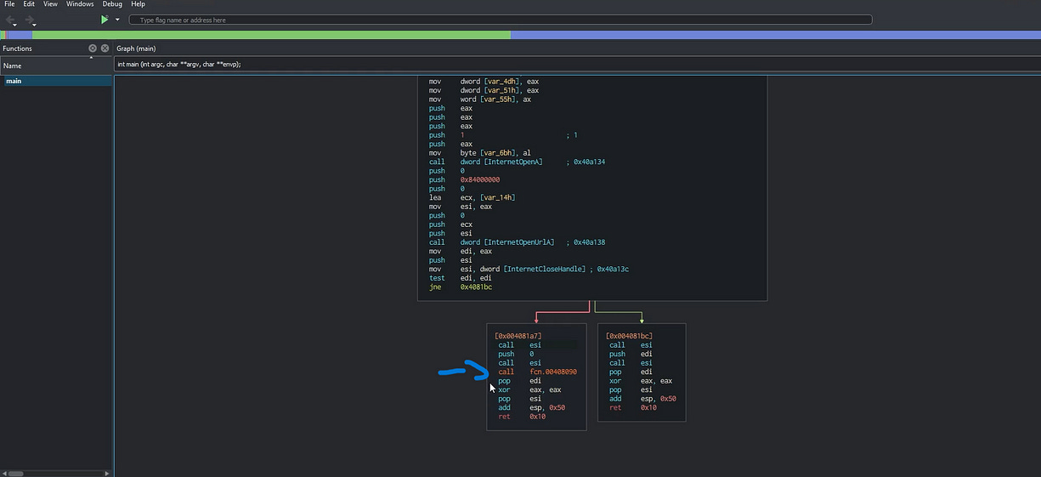Open the Help menu

[138, 4]
